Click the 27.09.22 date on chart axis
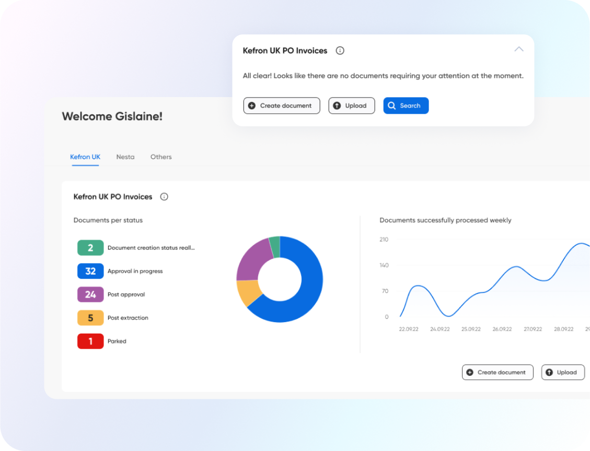The width and height of the screenshot is (590, 451). coord(533,329)
